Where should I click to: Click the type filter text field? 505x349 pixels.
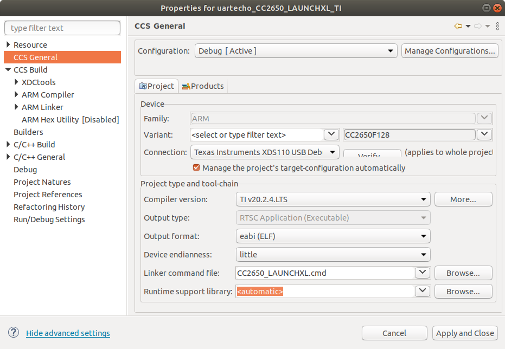coord(62,28)
